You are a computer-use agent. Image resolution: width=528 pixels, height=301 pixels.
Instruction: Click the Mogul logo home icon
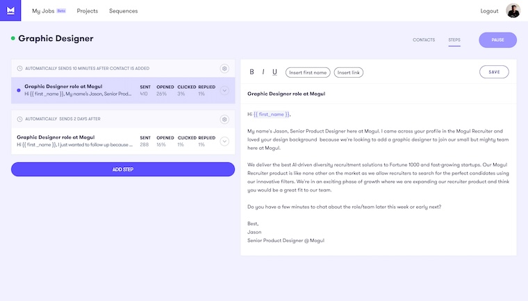[x=10, y=10]
